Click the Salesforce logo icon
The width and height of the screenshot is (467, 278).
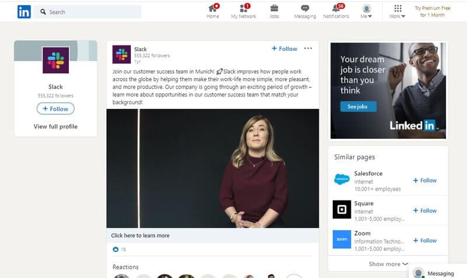342,180
